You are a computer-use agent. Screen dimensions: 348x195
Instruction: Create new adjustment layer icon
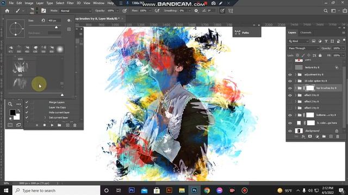(317, 136)
